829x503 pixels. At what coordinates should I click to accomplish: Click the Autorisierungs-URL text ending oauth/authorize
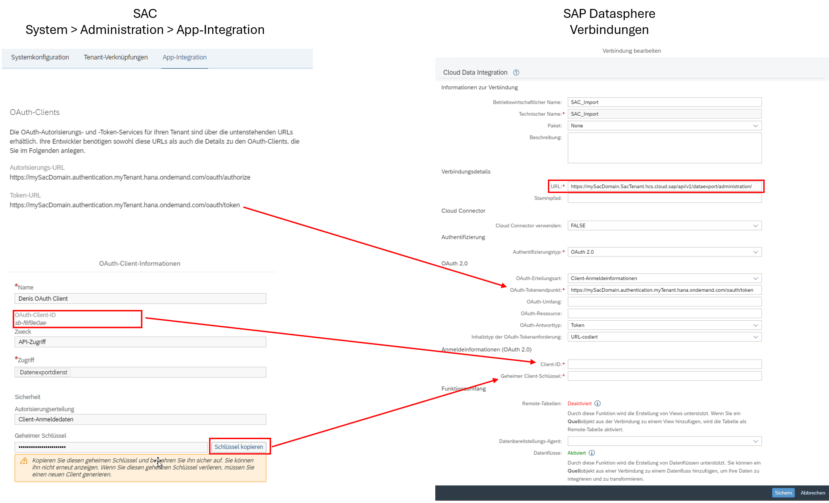point(130,177)
